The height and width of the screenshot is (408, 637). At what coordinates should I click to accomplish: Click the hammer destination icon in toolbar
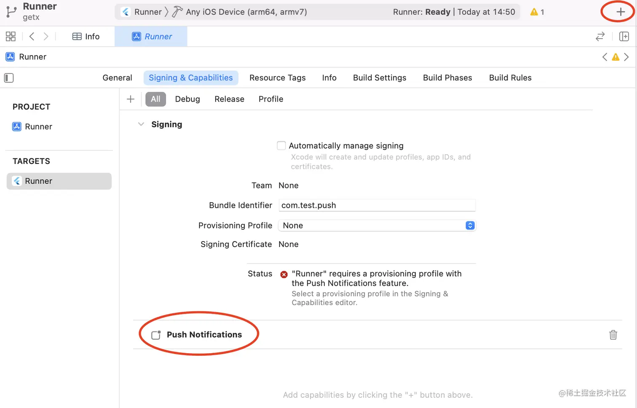[x=177, y=12]
